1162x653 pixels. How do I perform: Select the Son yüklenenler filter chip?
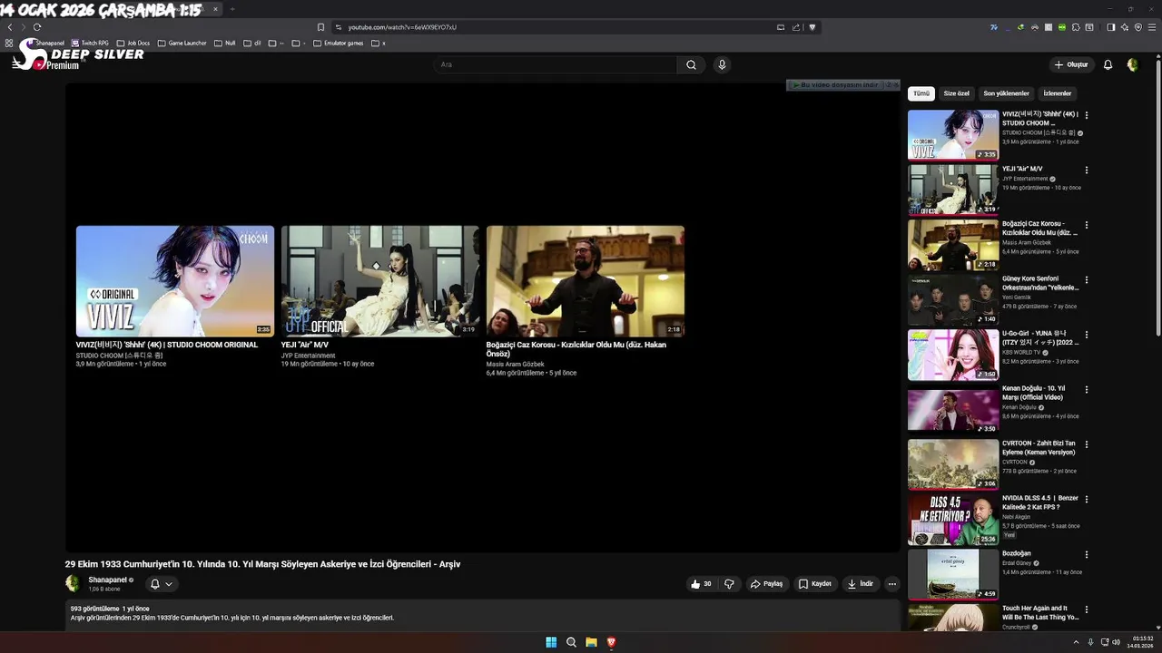coord(1006,93)
